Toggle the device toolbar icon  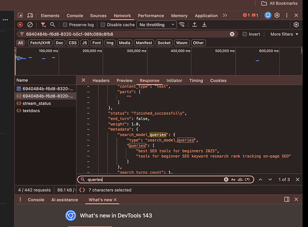pos(30,15)
